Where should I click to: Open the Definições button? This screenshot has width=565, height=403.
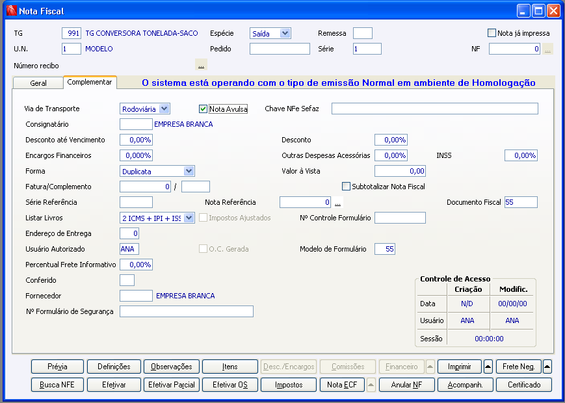(114, 367)
